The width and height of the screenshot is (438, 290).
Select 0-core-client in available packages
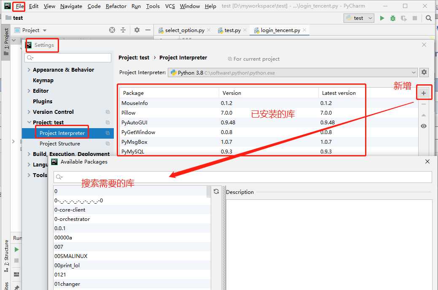[132, 210]
